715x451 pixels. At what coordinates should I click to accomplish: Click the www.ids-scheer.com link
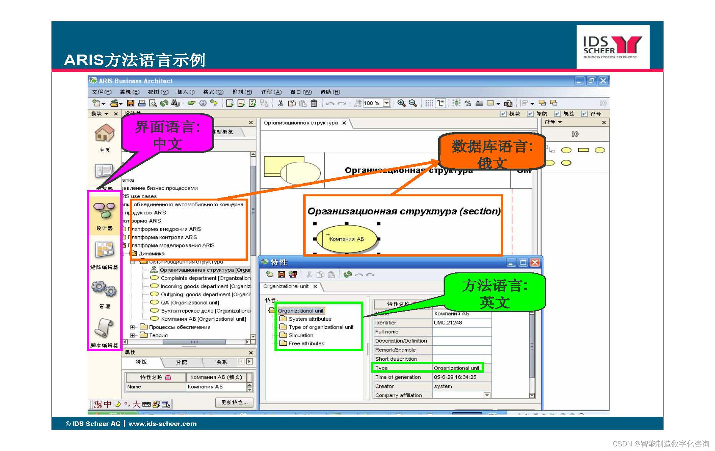click(162, 424)
